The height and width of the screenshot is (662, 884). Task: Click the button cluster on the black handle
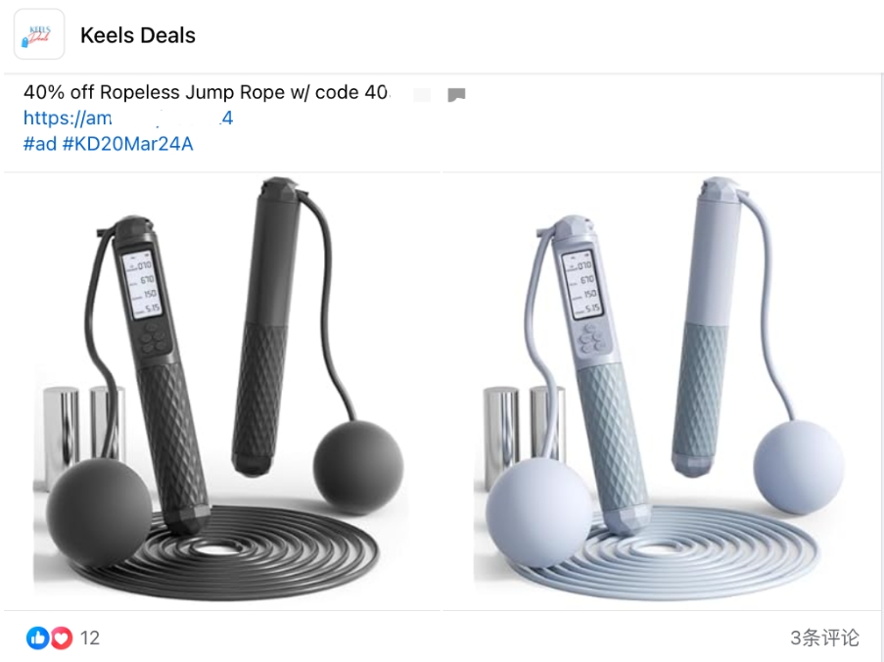pyautogui.click(x=154, y=338)
